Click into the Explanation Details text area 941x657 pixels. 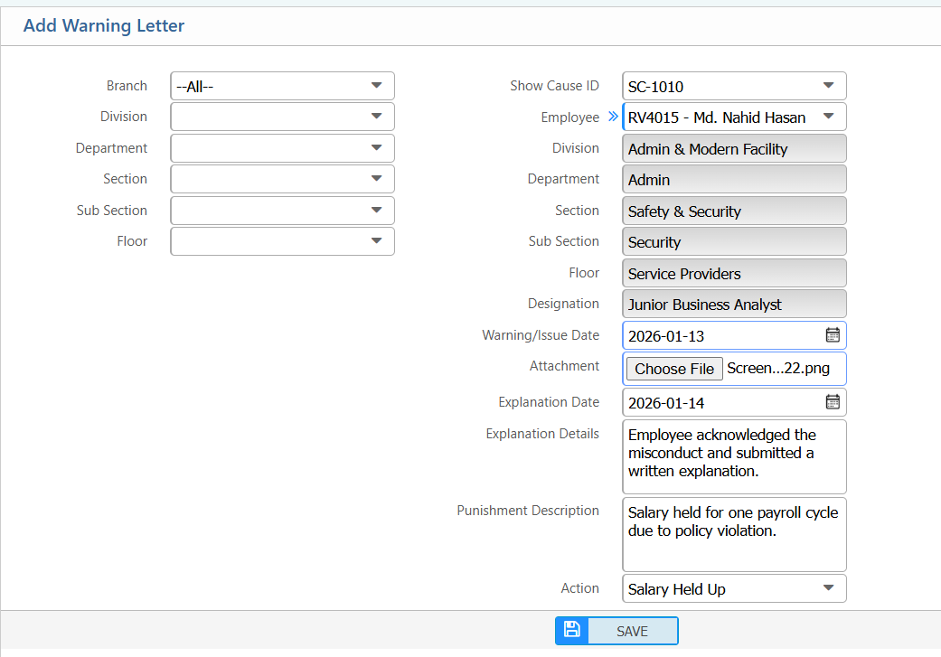pos(734,456)
